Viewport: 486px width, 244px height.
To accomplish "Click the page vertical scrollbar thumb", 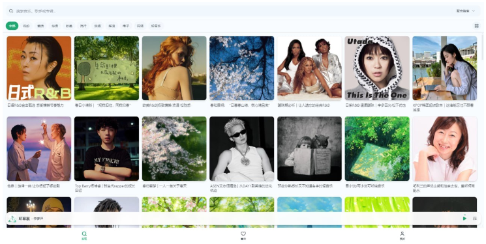I will pyautogui.click(x=483, y=48).
